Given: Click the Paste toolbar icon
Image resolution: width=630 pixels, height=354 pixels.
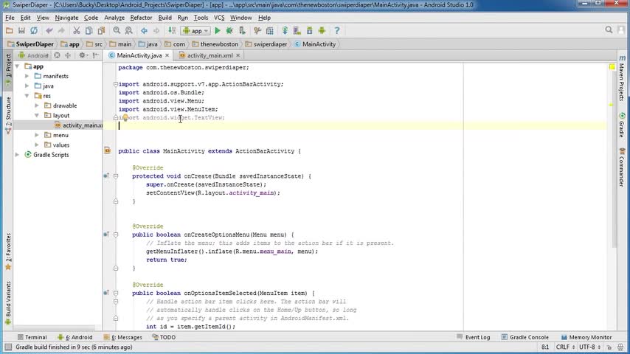Looking at the screenshot, I should pyautogui.click(x=101, y=30).
